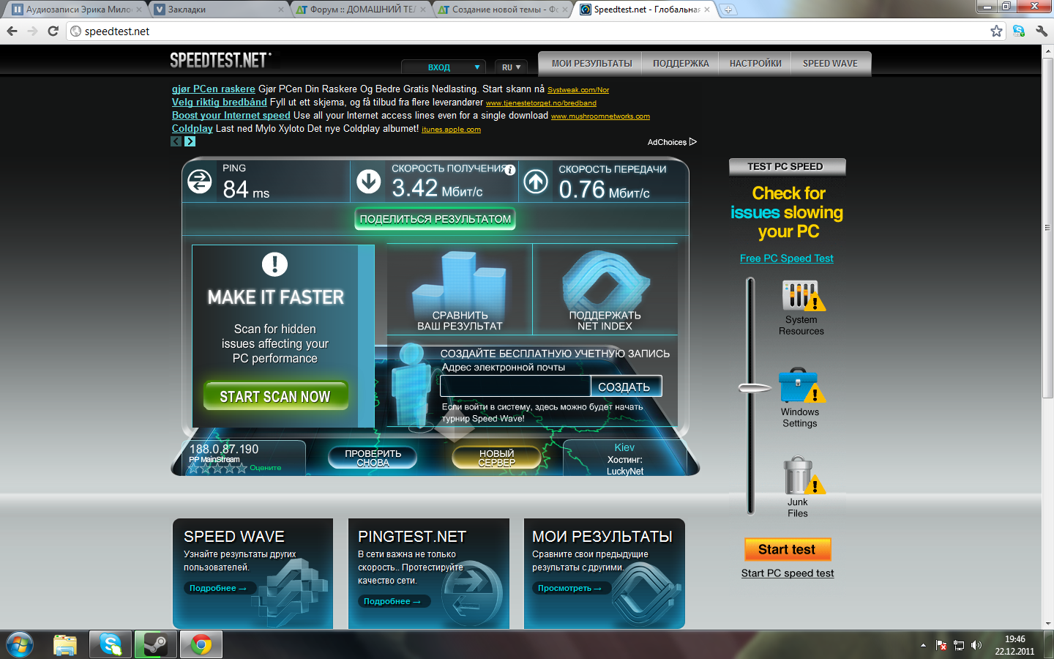1054x659 pixels.
Task: Click the upload speed arrow icon
Action: click(536, 182)
